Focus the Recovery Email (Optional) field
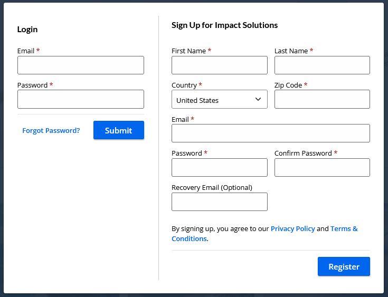388x297 pixels. [x=219, y=202]
